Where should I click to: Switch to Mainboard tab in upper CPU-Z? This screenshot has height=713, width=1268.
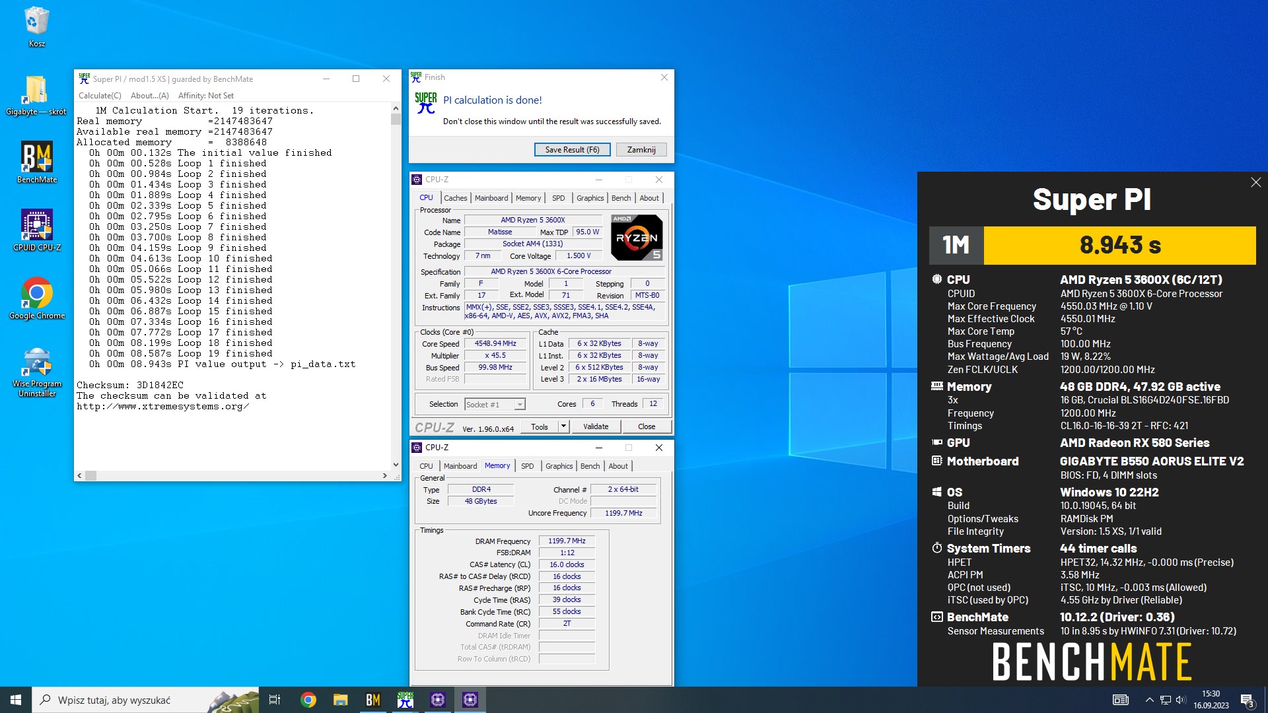click(491, 198)
